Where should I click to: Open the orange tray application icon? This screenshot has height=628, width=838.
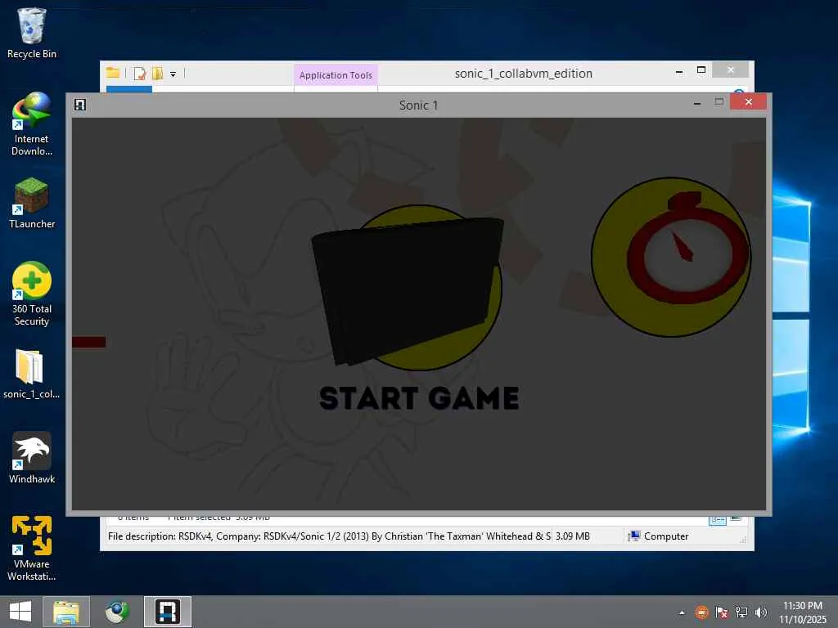701,612
